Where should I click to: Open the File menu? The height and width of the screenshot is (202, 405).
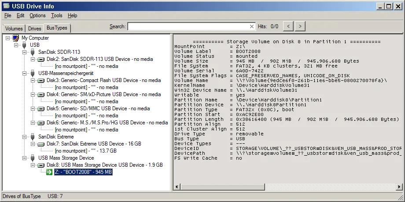pos(8,15)
